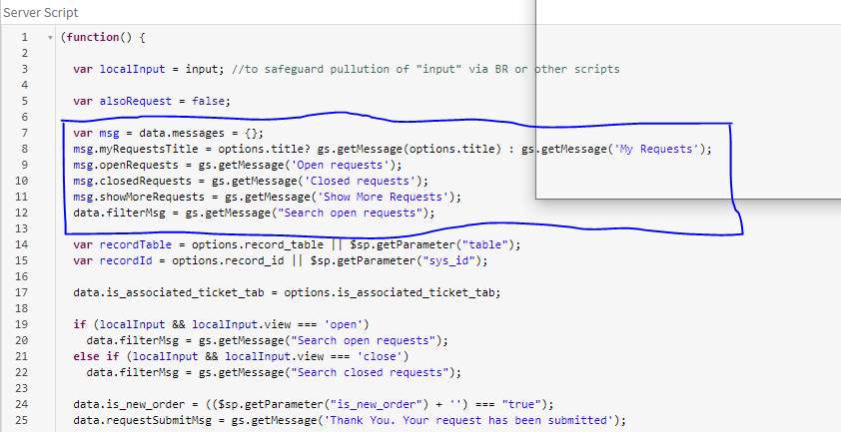Click the alsoRequest variable declaration
The height and width of the screenshot is (432, 841).
click(152, 102)
